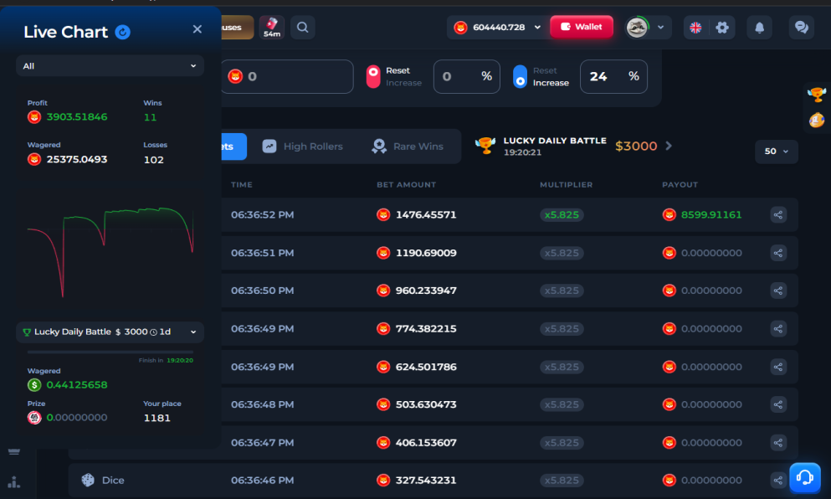Refresh the Live Chart stats

tap(122, 33)
